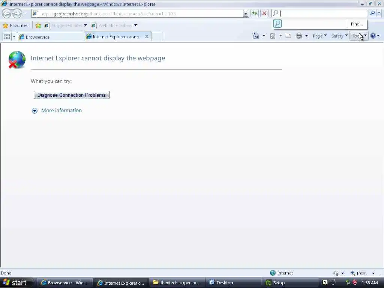Stop loading with the red X button
This screenshot has width=384, height=288.
264,13
